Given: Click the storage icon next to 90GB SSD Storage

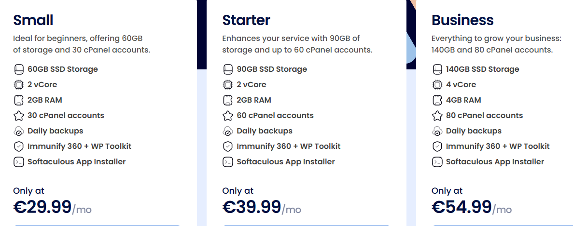Looking at the screenshot, I should 228,69.
